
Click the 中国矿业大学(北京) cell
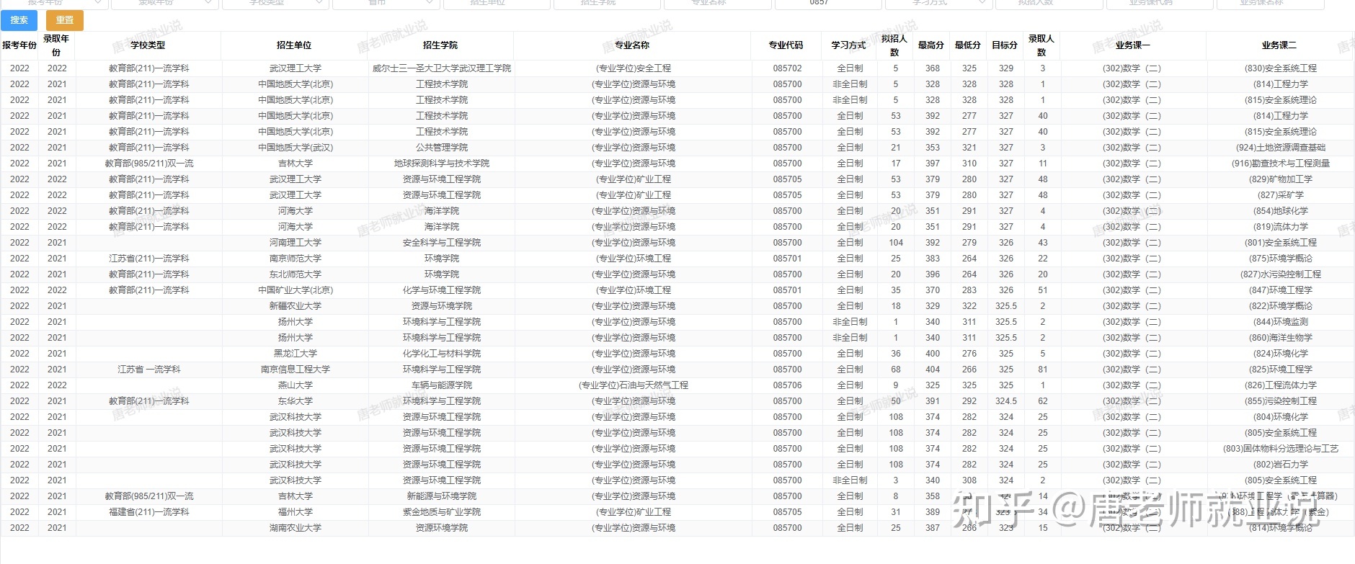(x=296, y=290)
